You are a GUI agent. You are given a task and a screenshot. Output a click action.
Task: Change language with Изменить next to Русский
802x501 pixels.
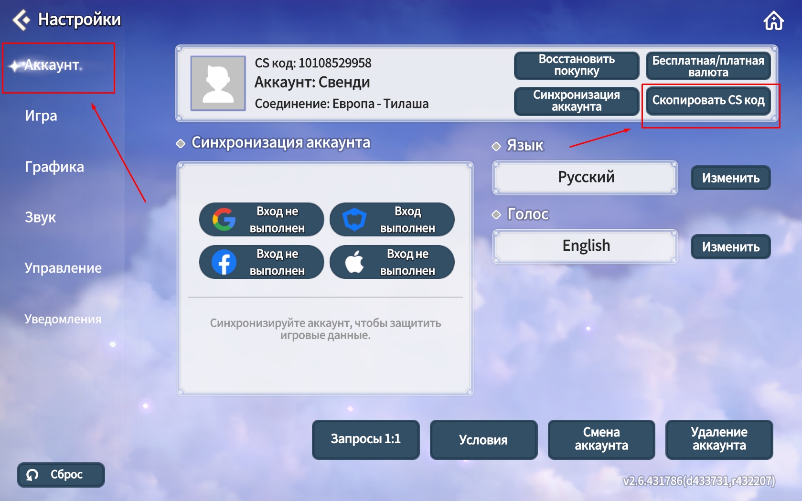click(730, 178)
